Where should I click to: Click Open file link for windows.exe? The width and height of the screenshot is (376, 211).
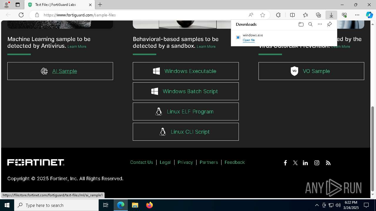[249, 40]
